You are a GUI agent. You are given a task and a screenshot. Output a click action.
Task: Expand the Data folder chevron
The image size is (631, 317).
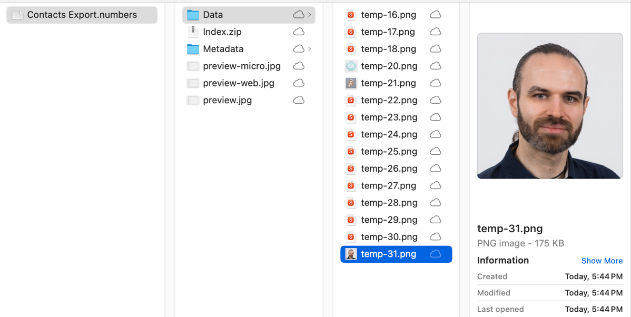pyautogui.click(x=310, y=15)
